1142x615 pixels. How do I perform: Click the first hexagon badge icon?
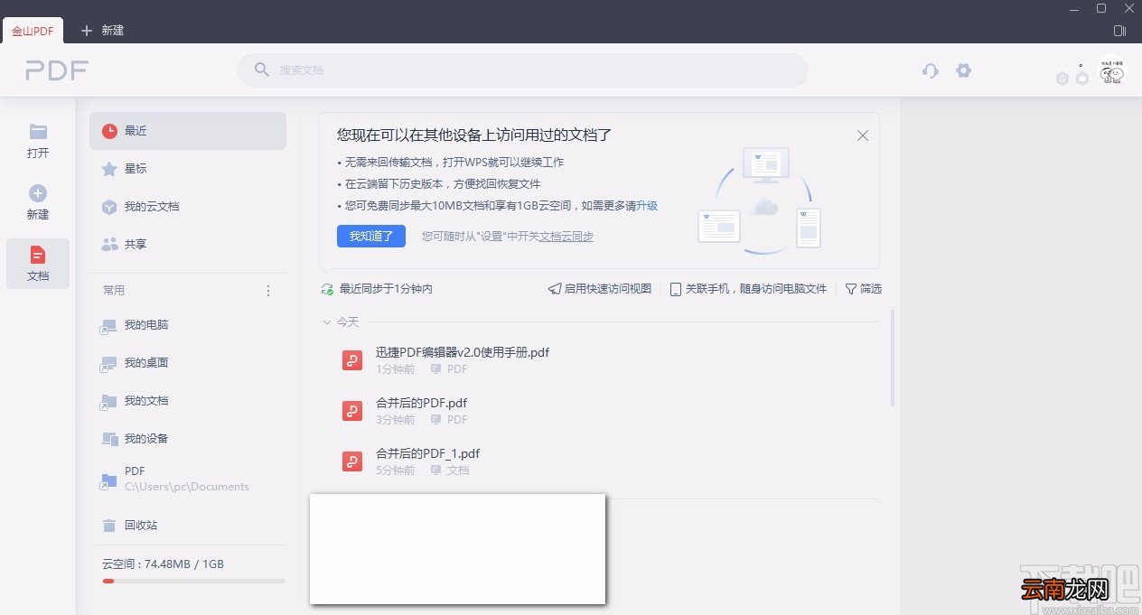tap(1062, 79)
